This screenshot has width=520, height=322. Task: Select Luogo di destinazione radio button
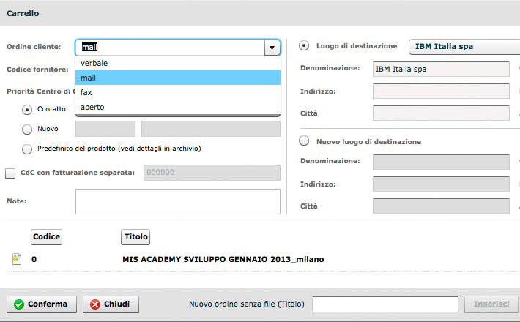[x=304, y=45]
